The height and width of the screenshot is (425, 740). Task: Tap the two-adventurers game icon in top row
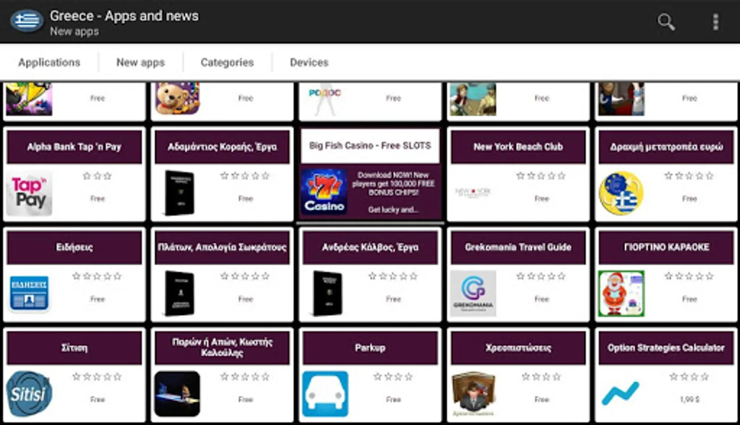(x=473, y=99)
